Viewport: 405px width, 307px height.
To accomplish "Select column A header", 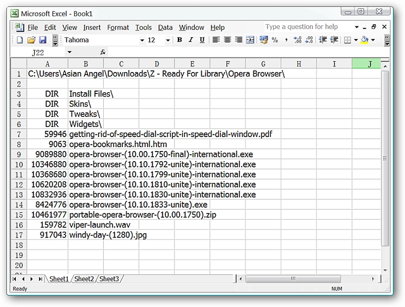I will pyautogui.click(x=47, y=64).
